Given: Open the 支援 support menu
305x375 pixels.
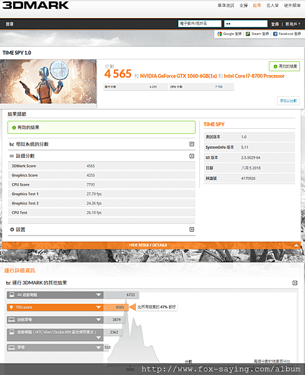Looking at the screenshot, I should (244, 6).
